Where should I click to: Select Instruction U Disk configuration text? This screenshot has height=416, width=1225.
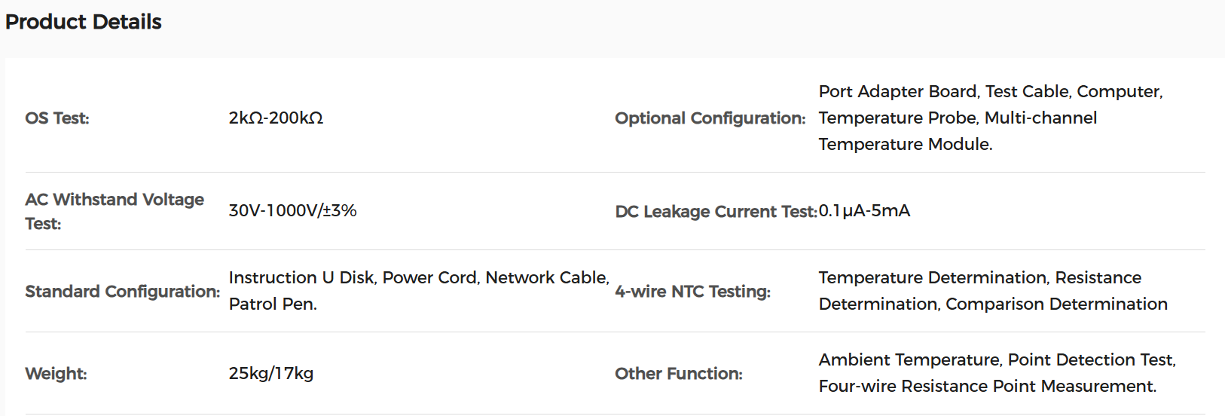(x=419, y=291)
